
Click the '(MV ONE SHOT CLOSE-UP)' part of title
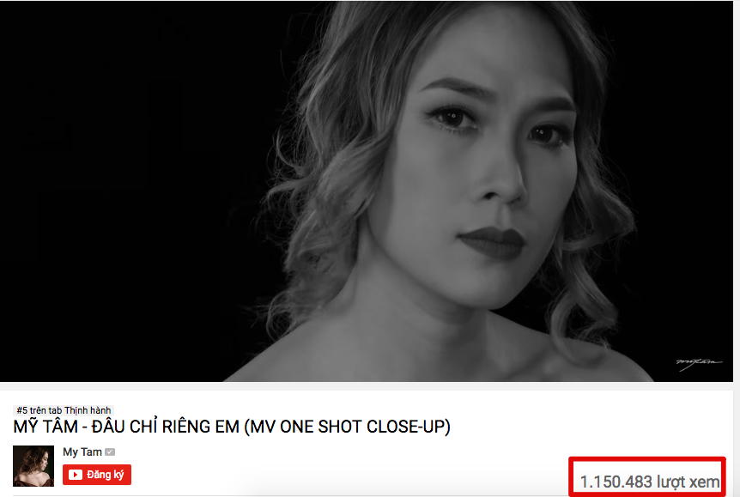[x=348, y=427]
